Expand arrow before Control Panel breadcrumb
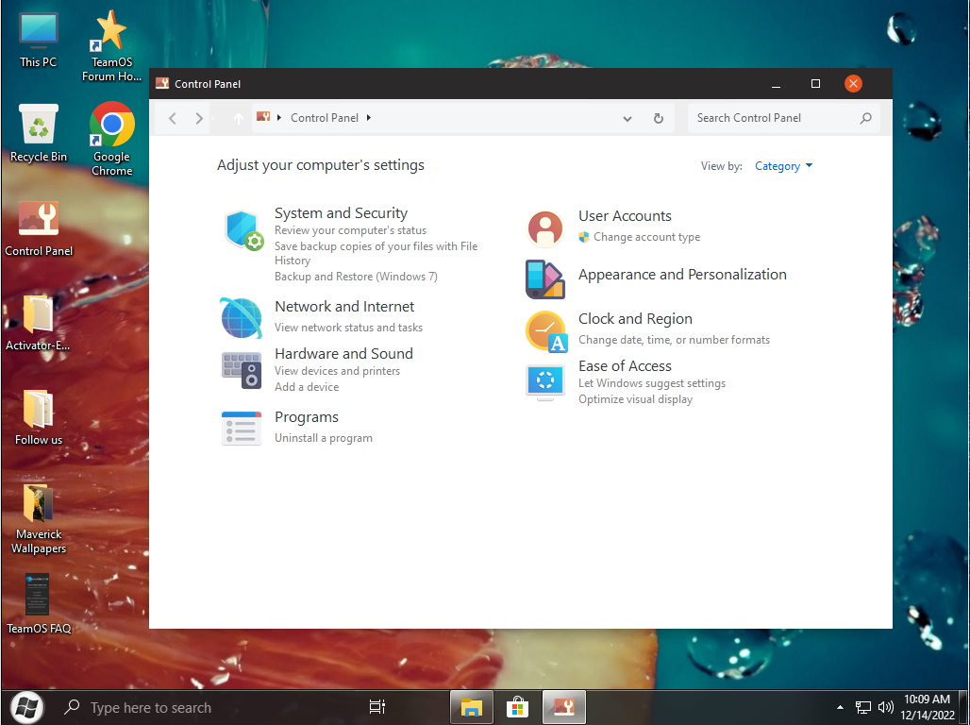Screen dimensions: 970x725 [279, 118]
